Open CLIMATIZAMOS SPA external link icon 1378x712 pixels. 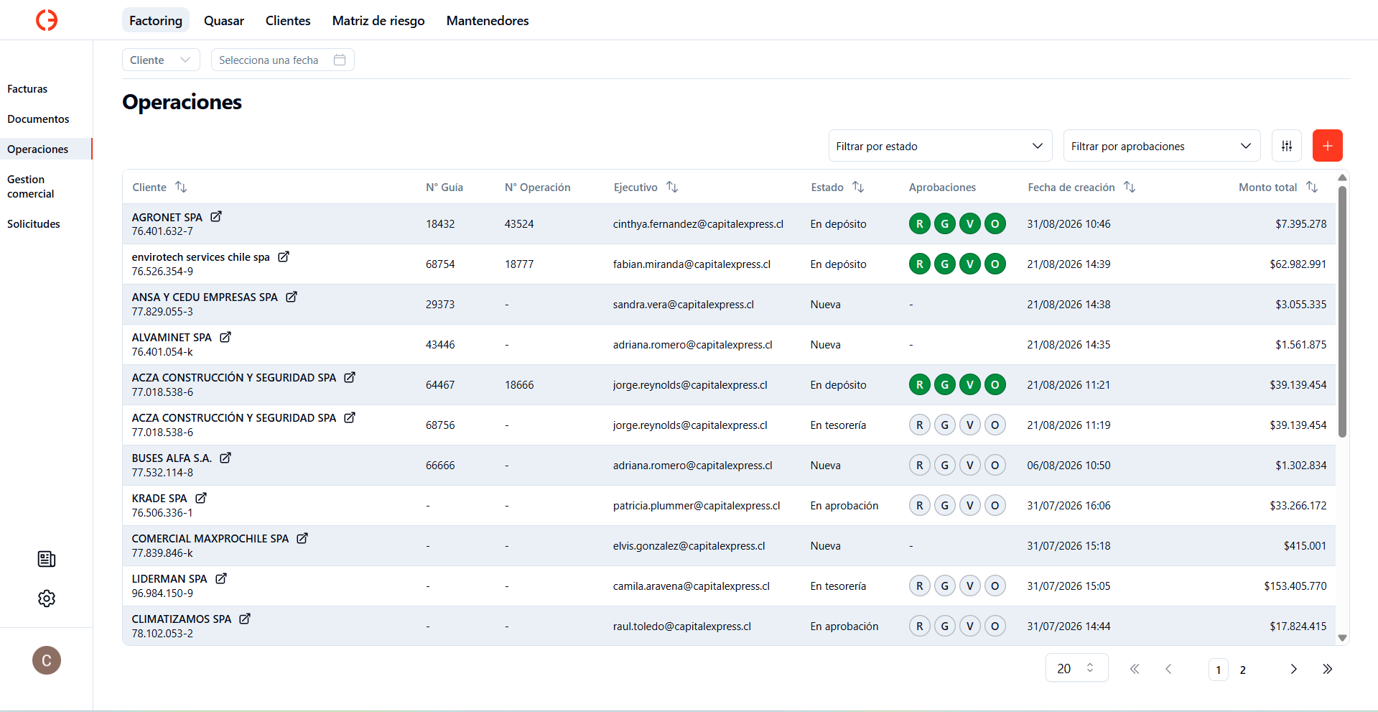pyautogui.click(x=245, y=619)
